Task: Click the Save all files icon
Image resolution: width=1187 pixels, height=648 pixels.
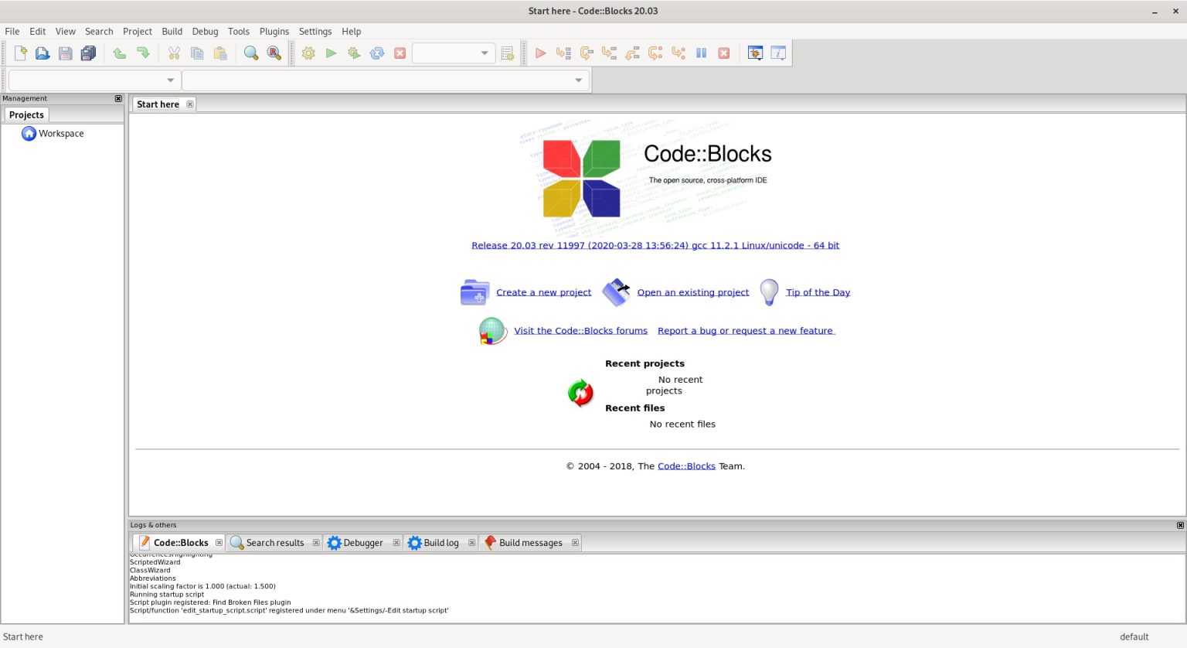Action: point(89,53)
